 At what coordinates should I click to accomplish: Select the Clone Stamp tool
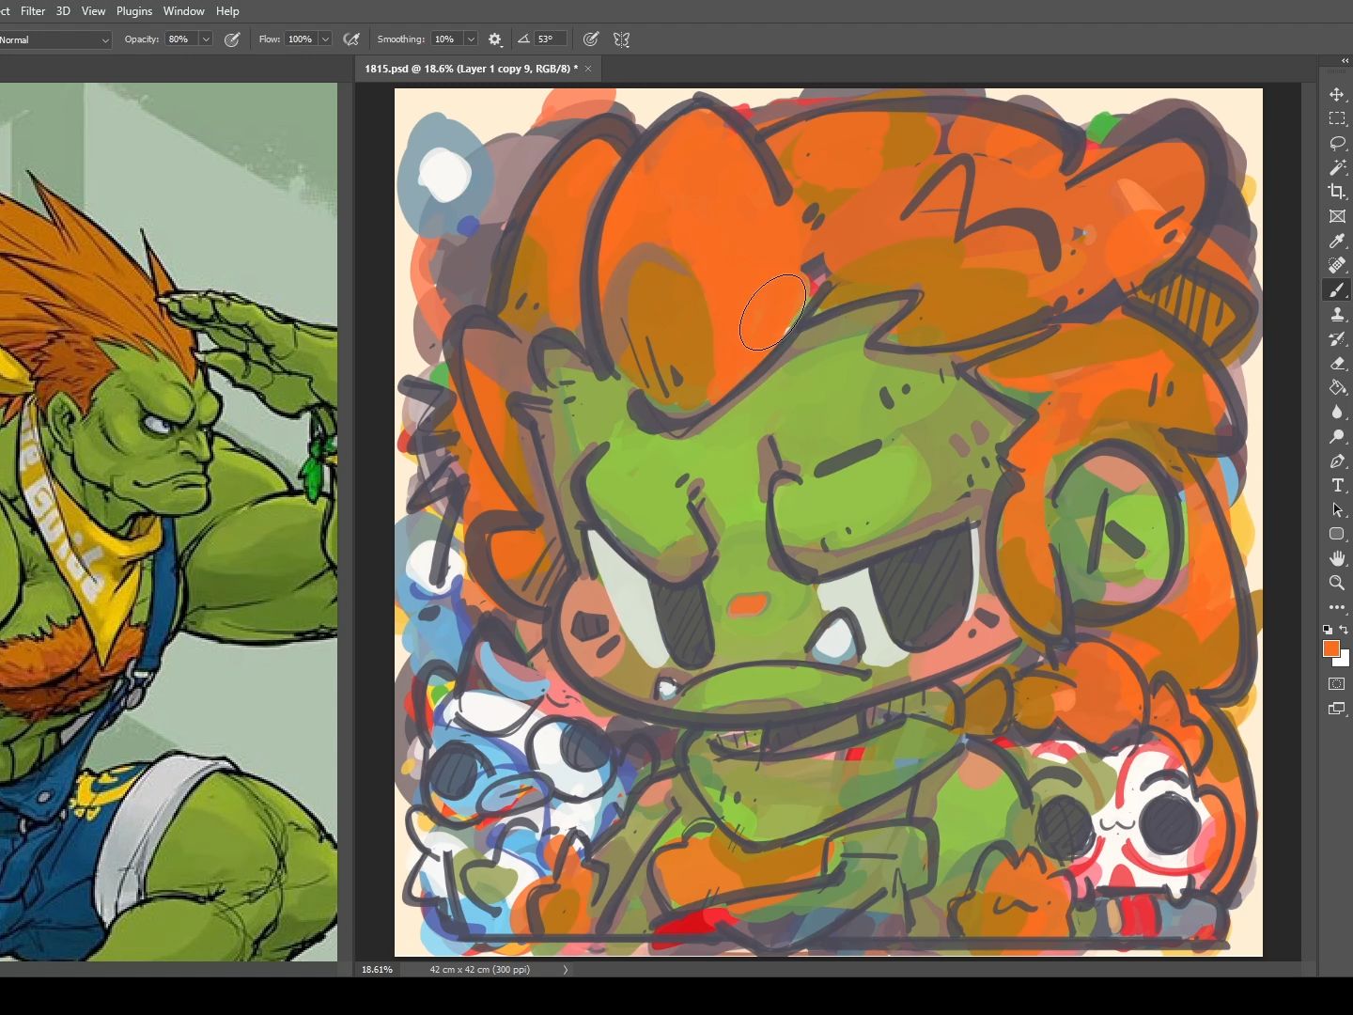[x=1337, y=314]
